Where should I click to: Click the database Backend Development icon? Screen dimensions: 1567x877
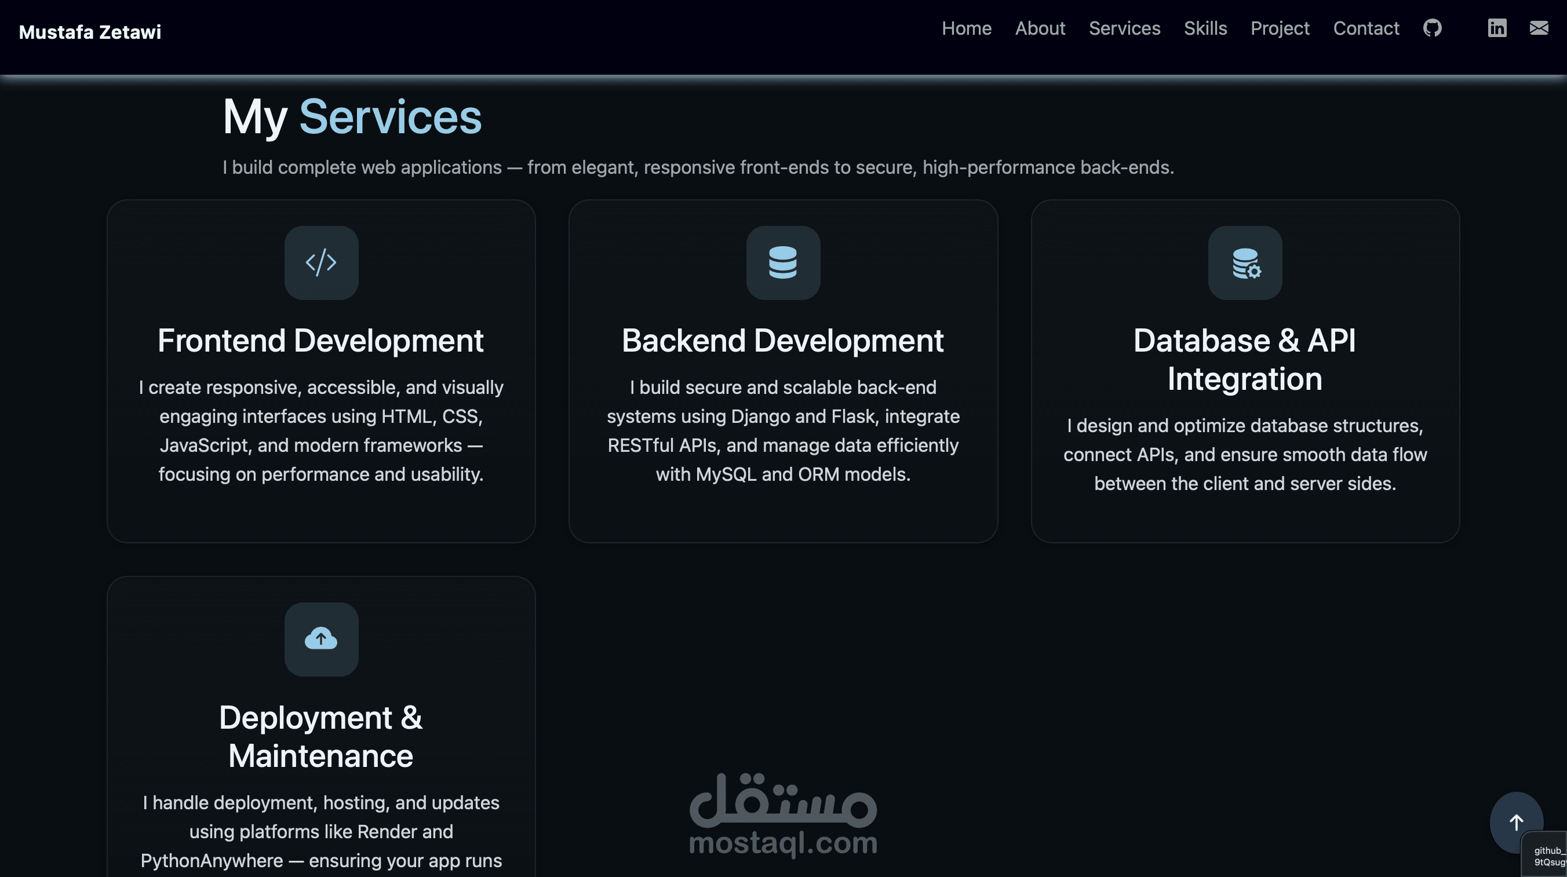[x=783, y=263]
